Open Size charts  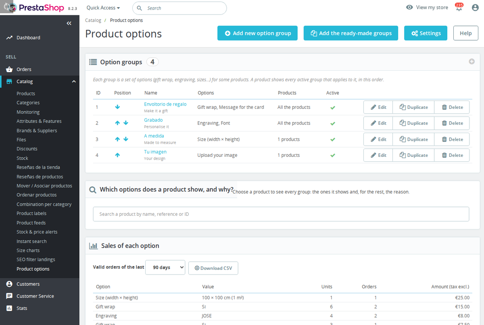[28, 250]
